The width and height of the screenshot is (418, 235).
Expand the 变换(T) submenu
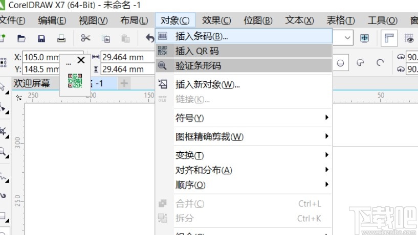click(244, 155)
